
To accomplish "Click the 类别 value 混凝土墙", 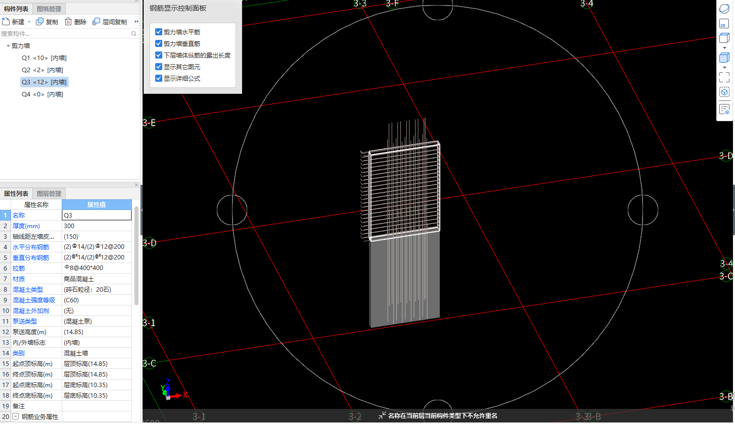I will pos(97,353).
